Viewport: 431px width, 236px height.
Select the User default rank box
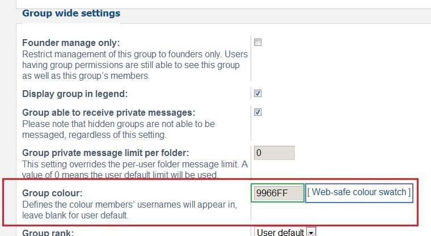tap(285, 232)
